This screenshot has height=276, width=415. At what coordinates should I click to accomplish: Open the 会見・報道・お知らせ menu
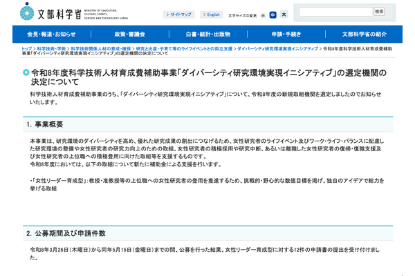52,34
